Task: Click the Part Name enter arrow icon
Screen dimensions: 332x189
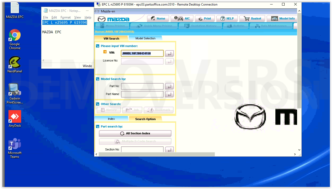Action: 169,94
